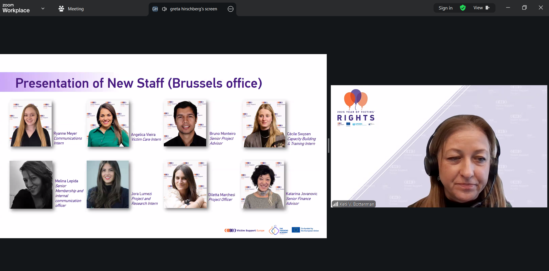Click the divider handle between screen and video
The image size is (549, 271).
(328, 146)
